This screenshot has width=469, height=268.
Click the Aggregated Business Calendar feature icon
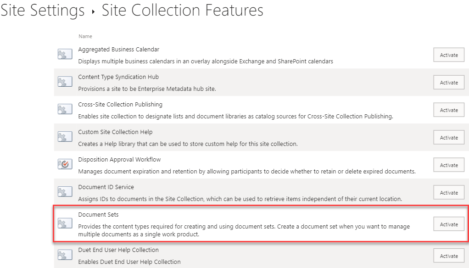click(x=64, y=54)
